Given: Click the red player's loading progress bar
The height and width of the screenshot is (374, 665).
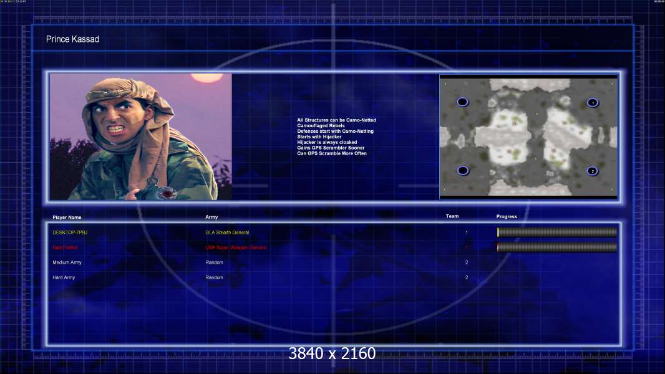Looking at the screenshot, I should coord(557,247).
